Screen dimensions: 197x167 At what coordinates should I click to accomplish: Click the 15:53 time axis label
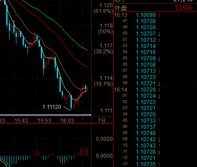[x=44, y=121]
